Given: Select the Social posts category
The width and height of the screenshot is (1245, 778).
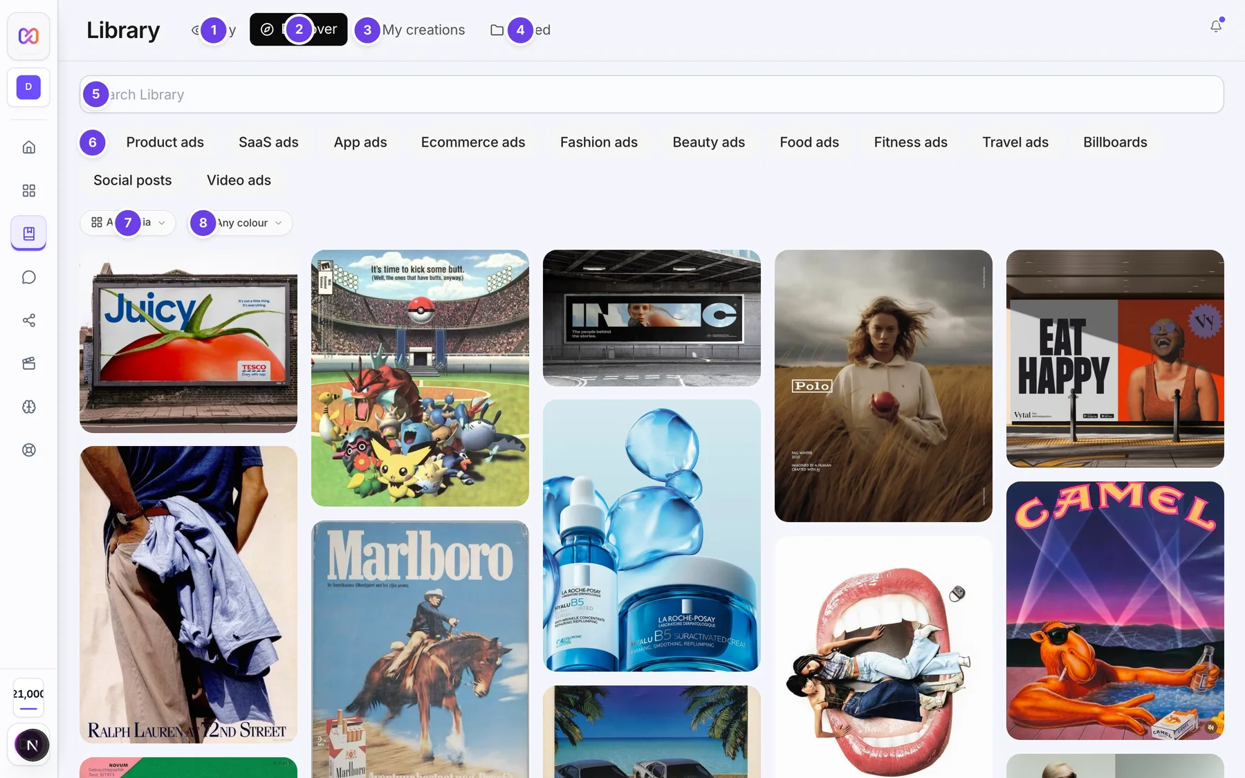Looking at the screenshot, I should click(132, 180).
